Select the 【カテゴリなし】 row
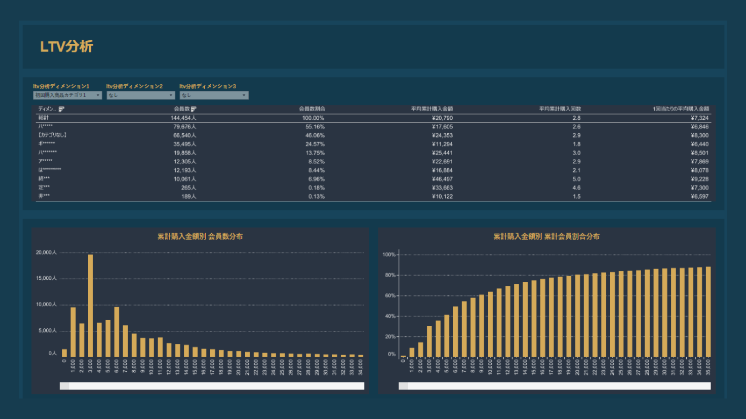 [x=52, y=135]
